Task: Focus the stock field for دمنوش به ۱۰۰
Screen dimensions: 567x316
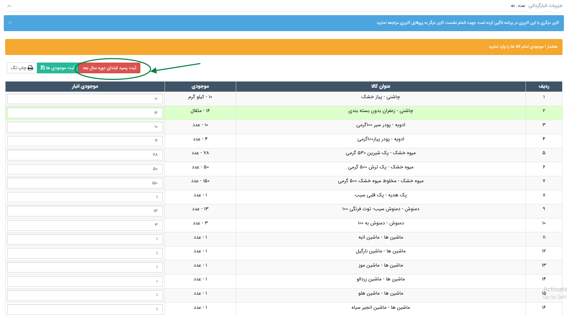Action: 85,225
